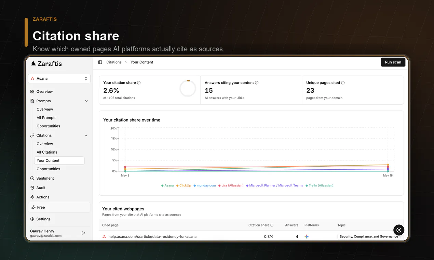Open Opportunities under Prompts
This screenshot has width=434, height=260.
coord(48,126)
